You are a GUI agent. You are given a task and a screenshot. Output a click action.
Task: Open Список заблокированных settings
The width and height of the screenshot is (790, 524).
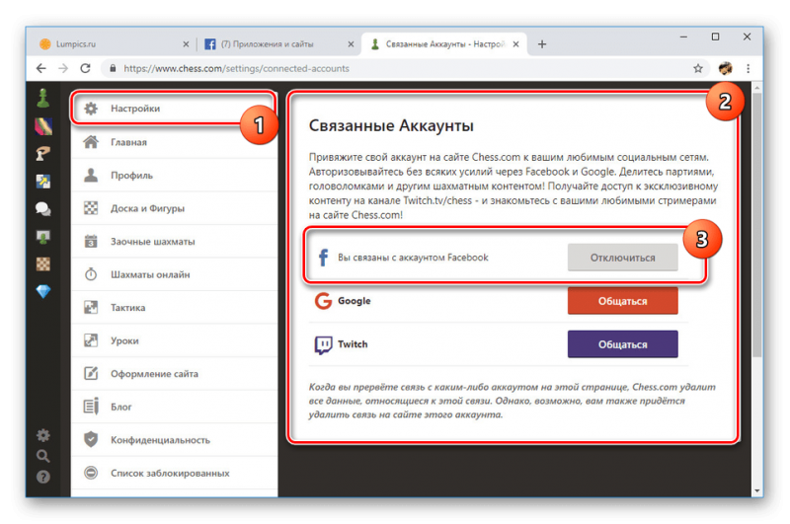point(175,473)
